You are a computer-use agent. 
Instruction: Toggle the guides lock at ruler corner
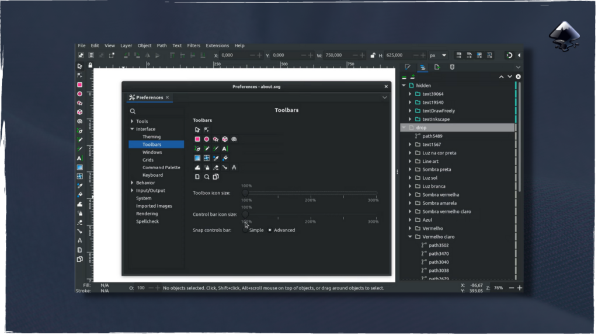[91, 65]
